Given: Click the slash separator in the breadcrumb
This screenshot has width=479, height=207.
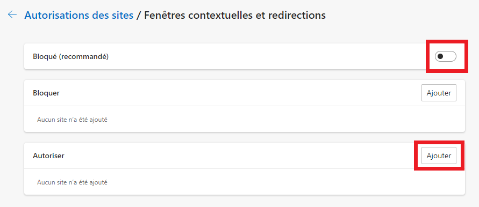Looking at the screenshot, I should click(x=139, y=15).
